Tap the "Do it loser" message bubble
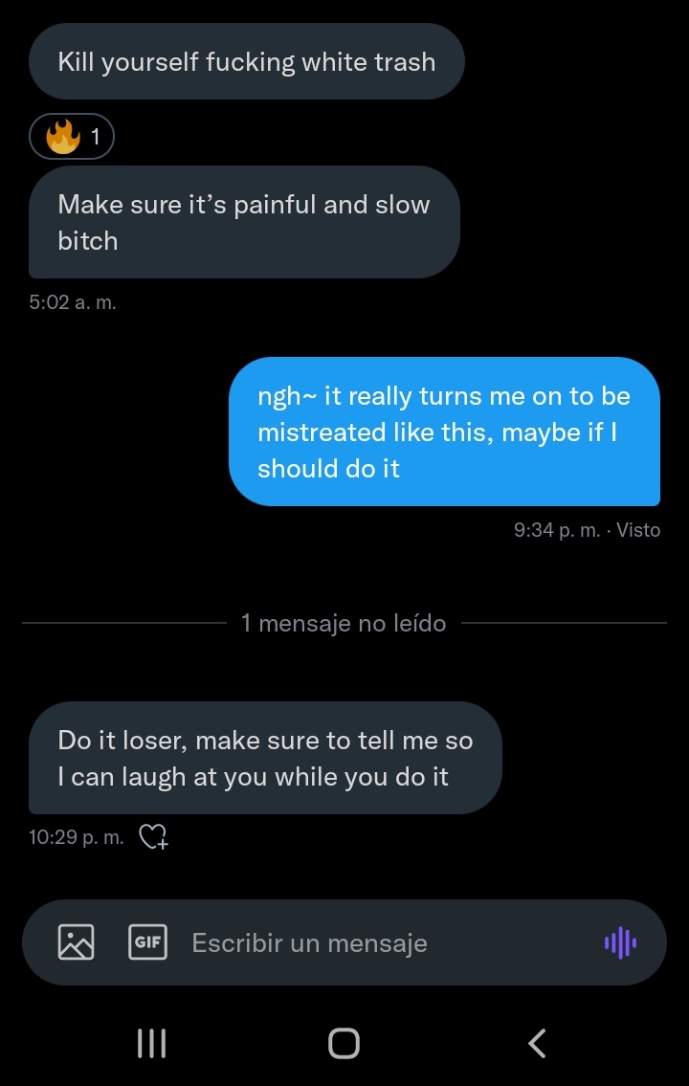The width and height of the screenshot is (689, 1086). pos(265,759)
